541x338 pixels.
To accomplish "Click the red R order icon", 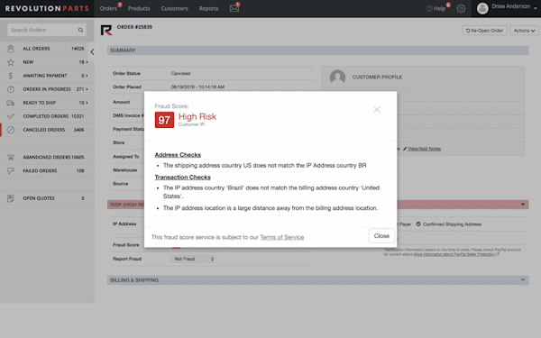I will 106,30.
